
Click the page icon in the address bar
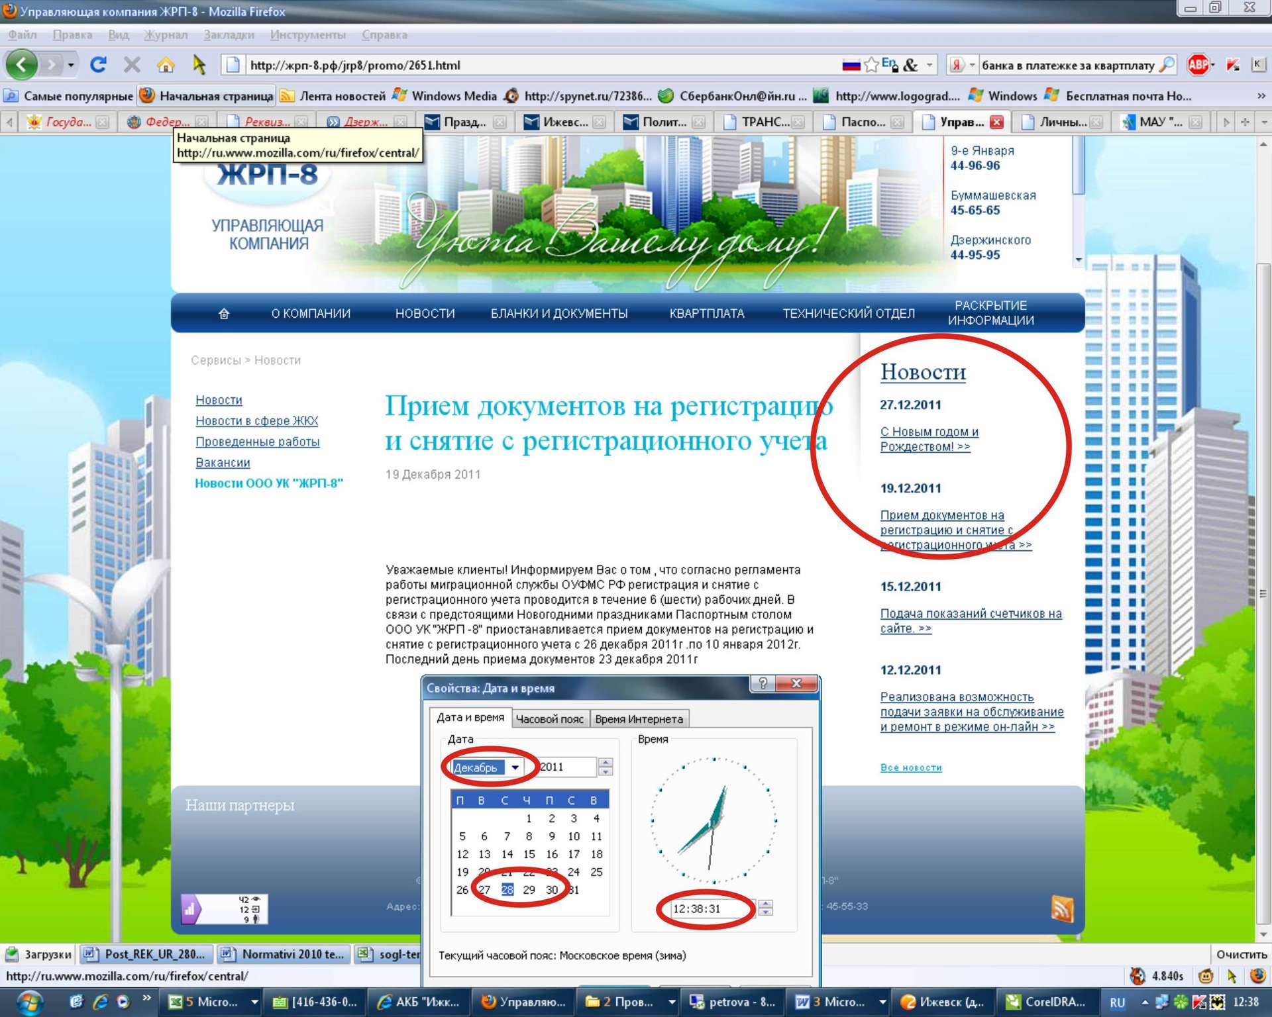click(233, 64)
